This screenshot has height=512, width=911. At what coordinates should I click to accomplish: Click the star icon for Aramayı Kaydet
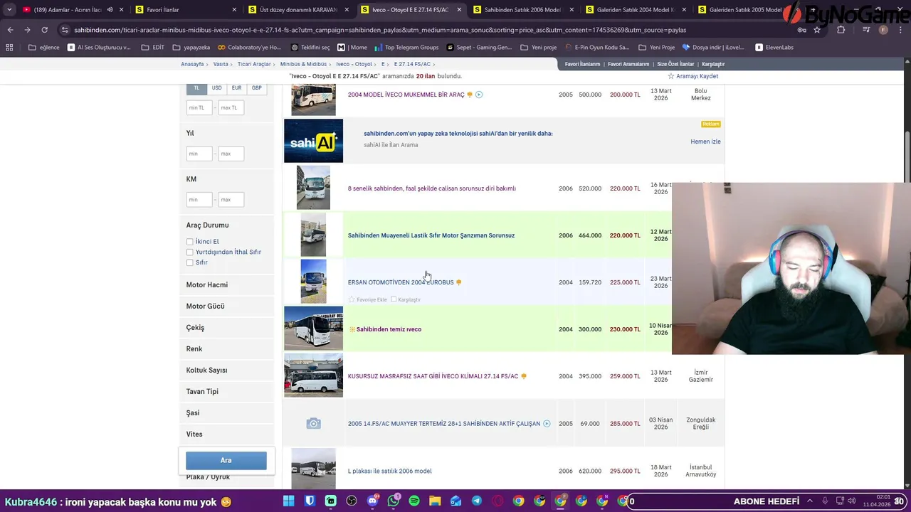(x=670, y=76)
